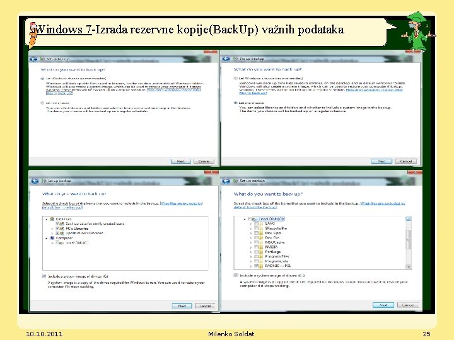The image size is (454, 340).
Task: Select Let Windows choose where it is already selected
Action: pyautogui.click(x=43, y=78)
